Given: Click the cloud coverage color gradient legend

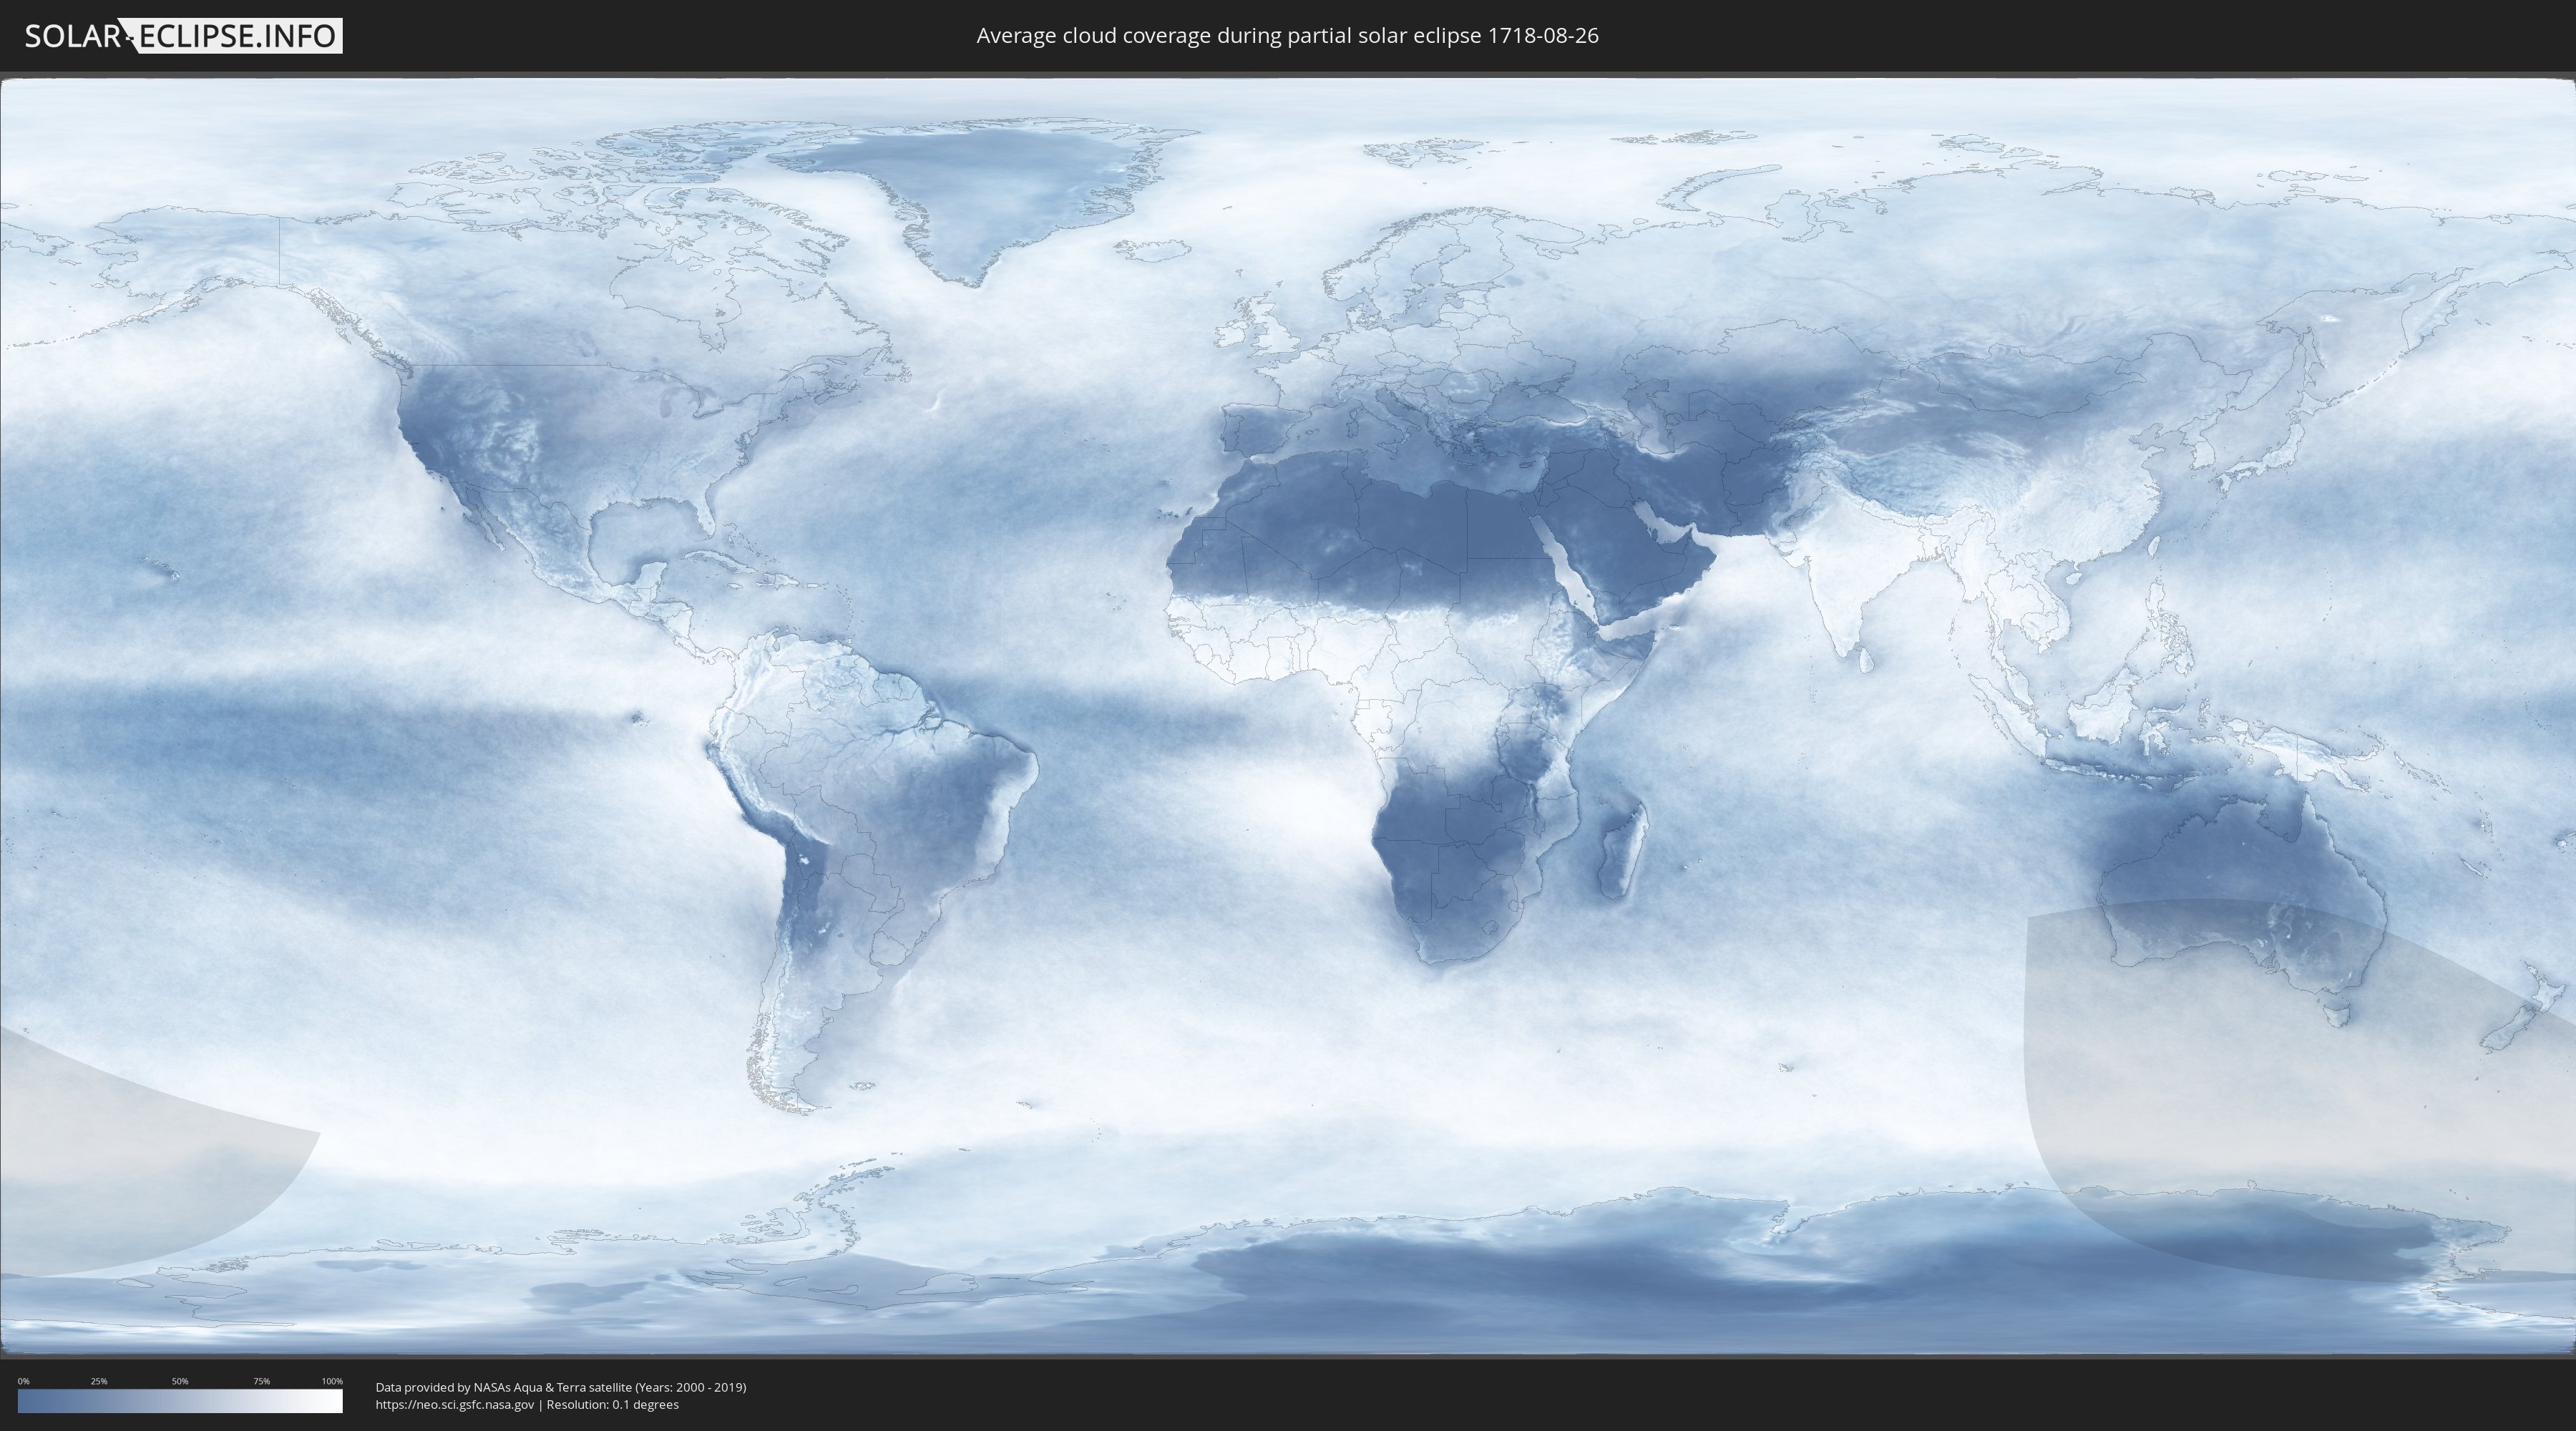Looking at the screenshot, I should [x=180, y=1401].
